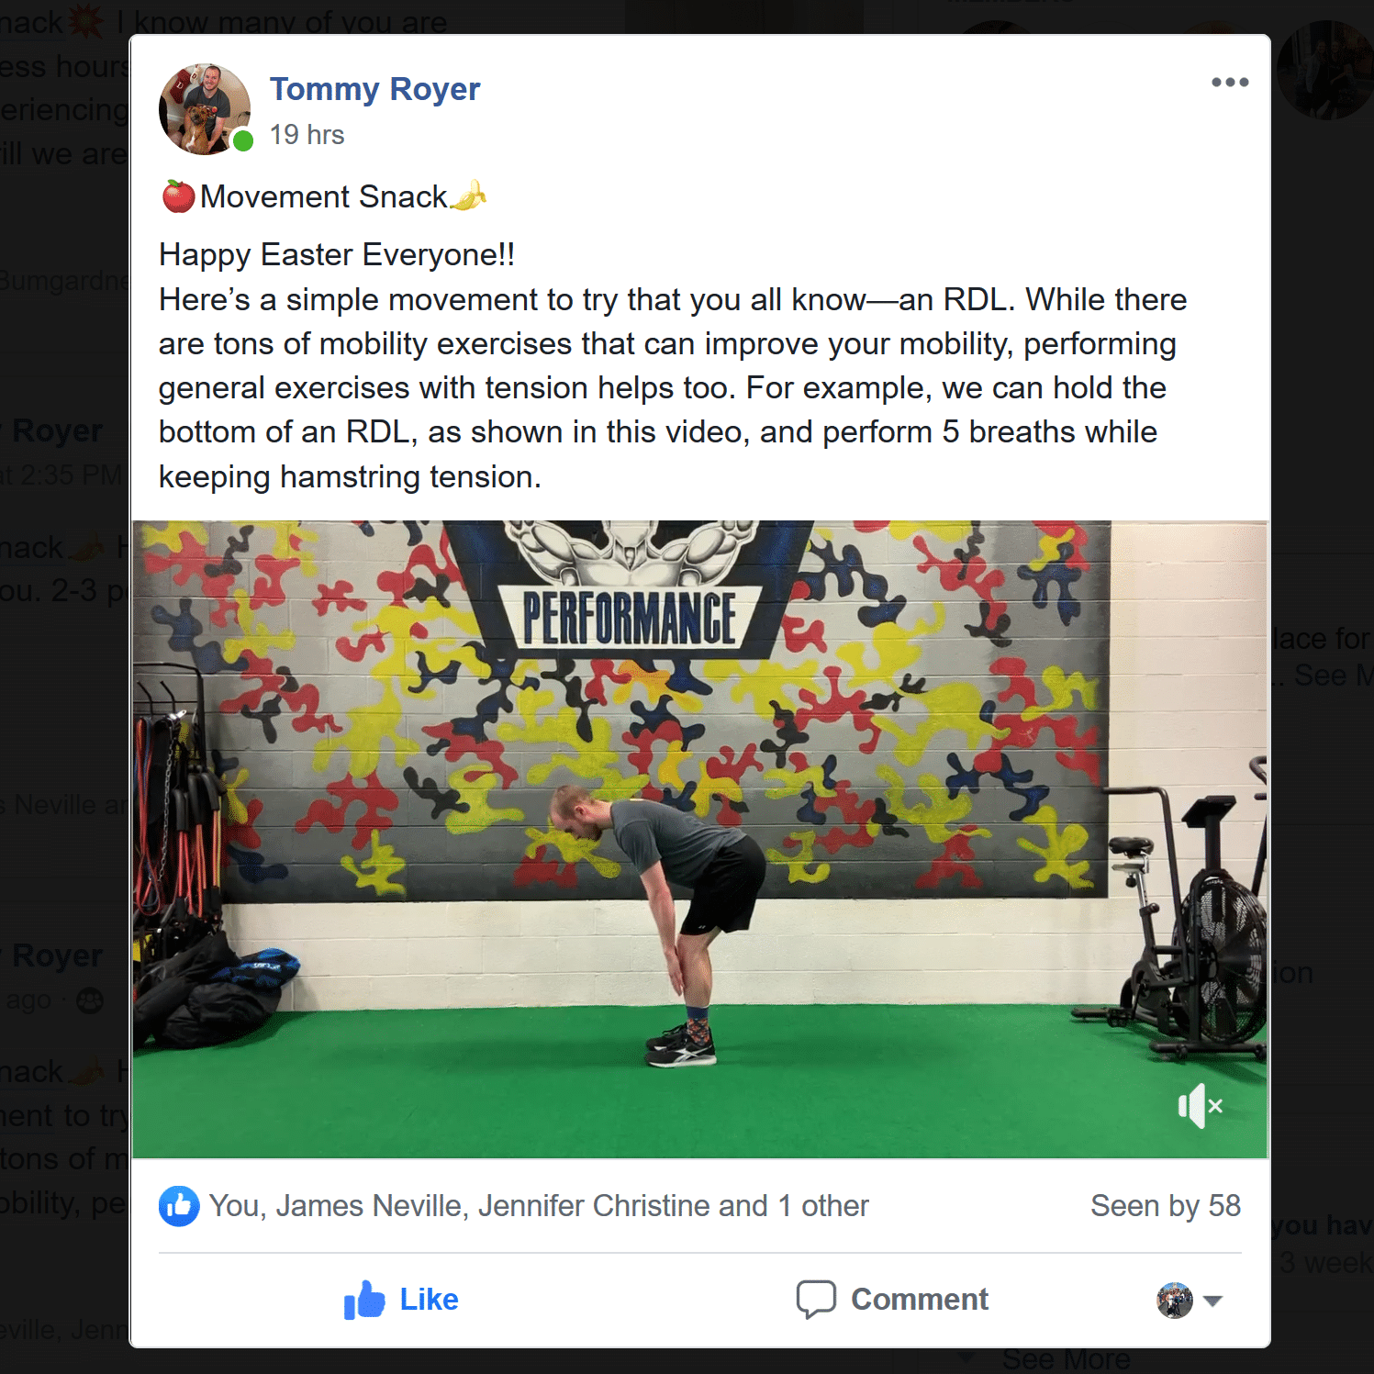Click the apple emoji before Movement Snack
Viewport: 1374px width, 1374px height.
178,196
